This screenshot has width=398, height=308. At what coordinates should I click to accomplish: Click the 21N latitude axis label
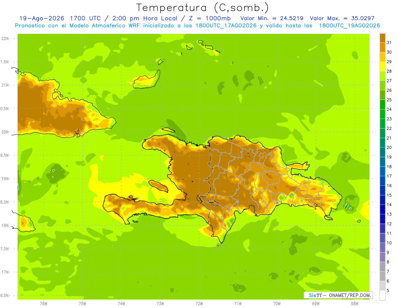point(5,85)
